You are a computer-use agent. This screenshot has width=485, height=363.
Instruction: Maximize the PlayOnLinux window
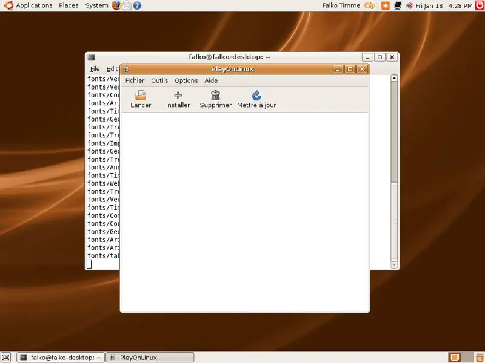click(x=350, y=69)
